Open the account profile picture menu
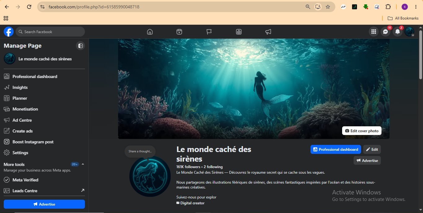423x213 pixels. click(409, 32)
